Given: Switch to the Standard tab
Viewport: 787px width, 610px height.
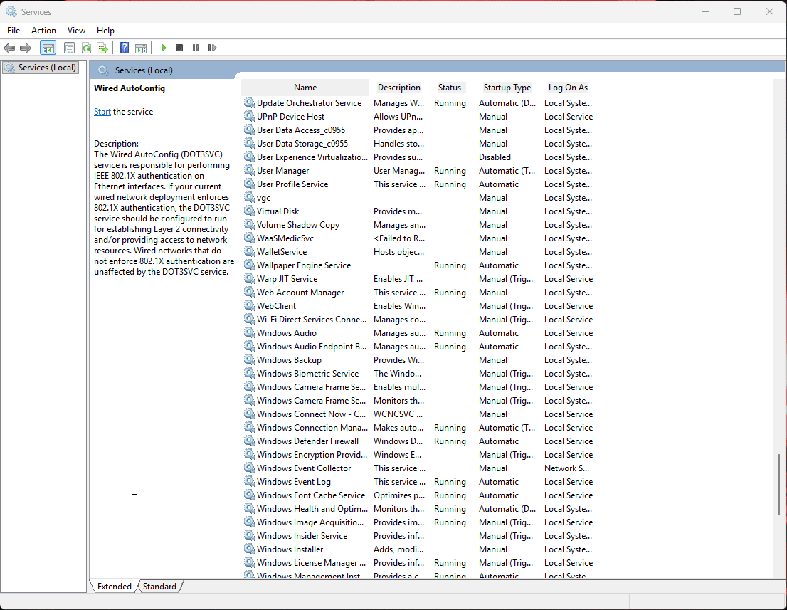Looking at the screenshot, I should click(160, 587).
